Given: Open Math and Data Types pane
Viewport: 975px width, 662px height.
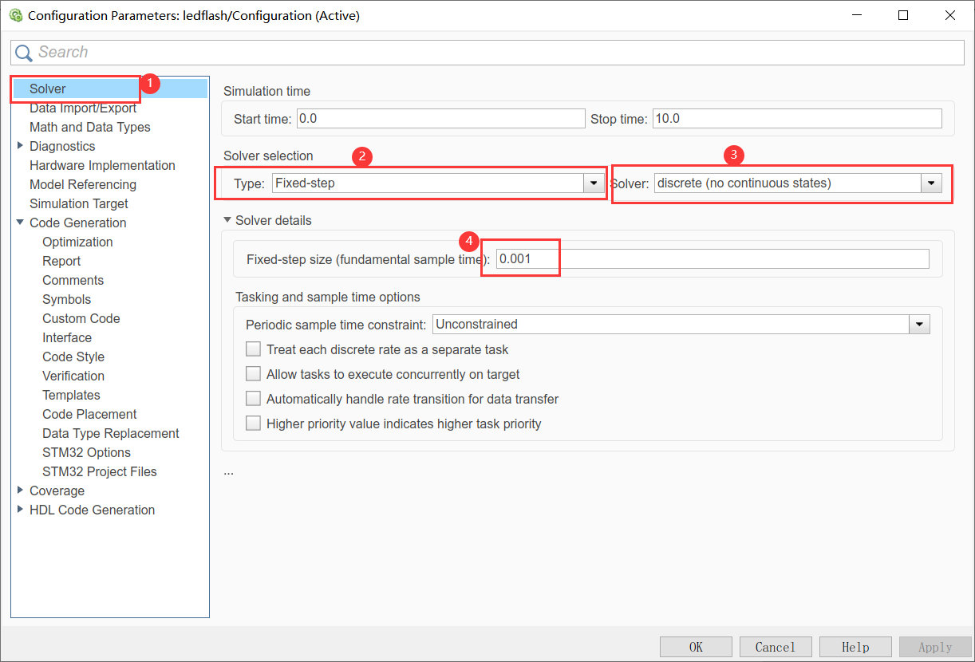Looking at the screenshot, I should (x=89, y=127).
